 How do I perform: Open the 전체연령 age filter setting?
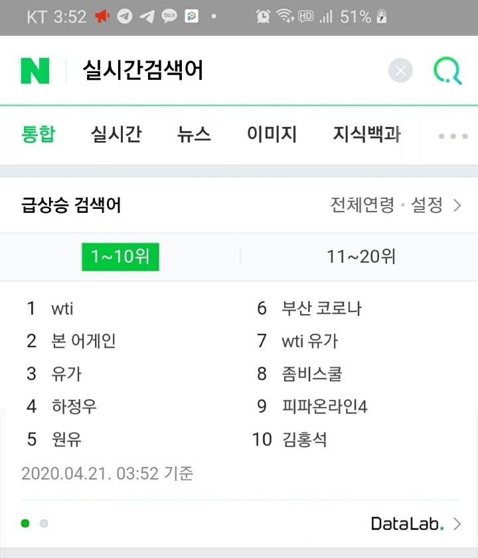point(362,205)
